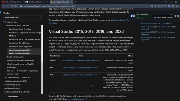Open Redistributing Visual C++ Files link
This screenshot has height=101, width=180.
121,20
